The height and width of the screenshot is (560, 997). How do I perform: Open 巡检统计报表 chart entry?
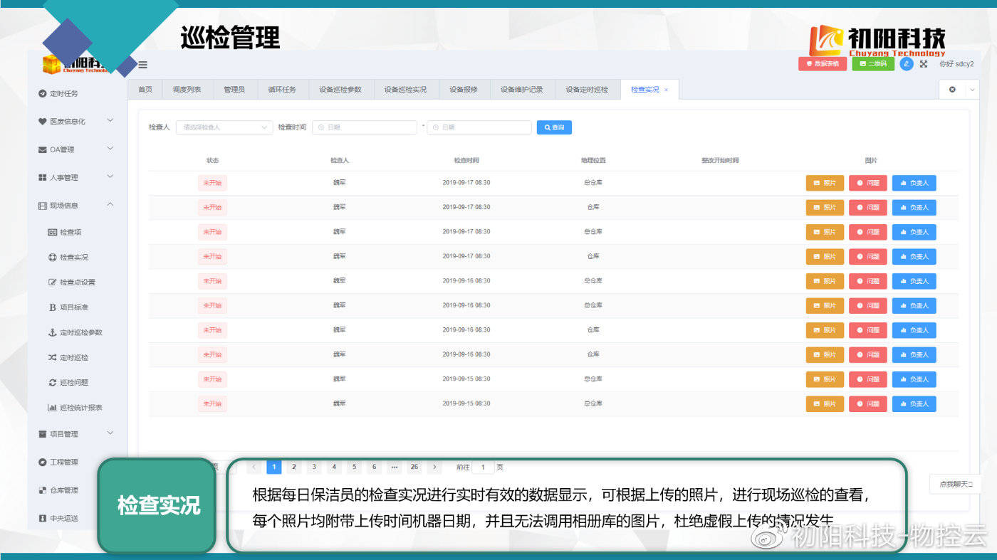tap(75, 407)
